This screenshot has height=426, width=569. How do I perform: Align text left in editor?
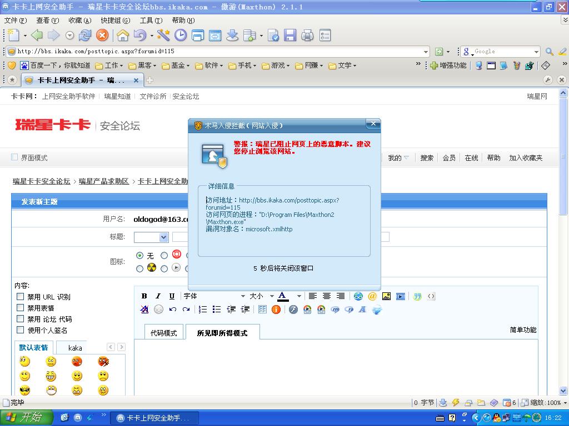(x=312, y=296)
